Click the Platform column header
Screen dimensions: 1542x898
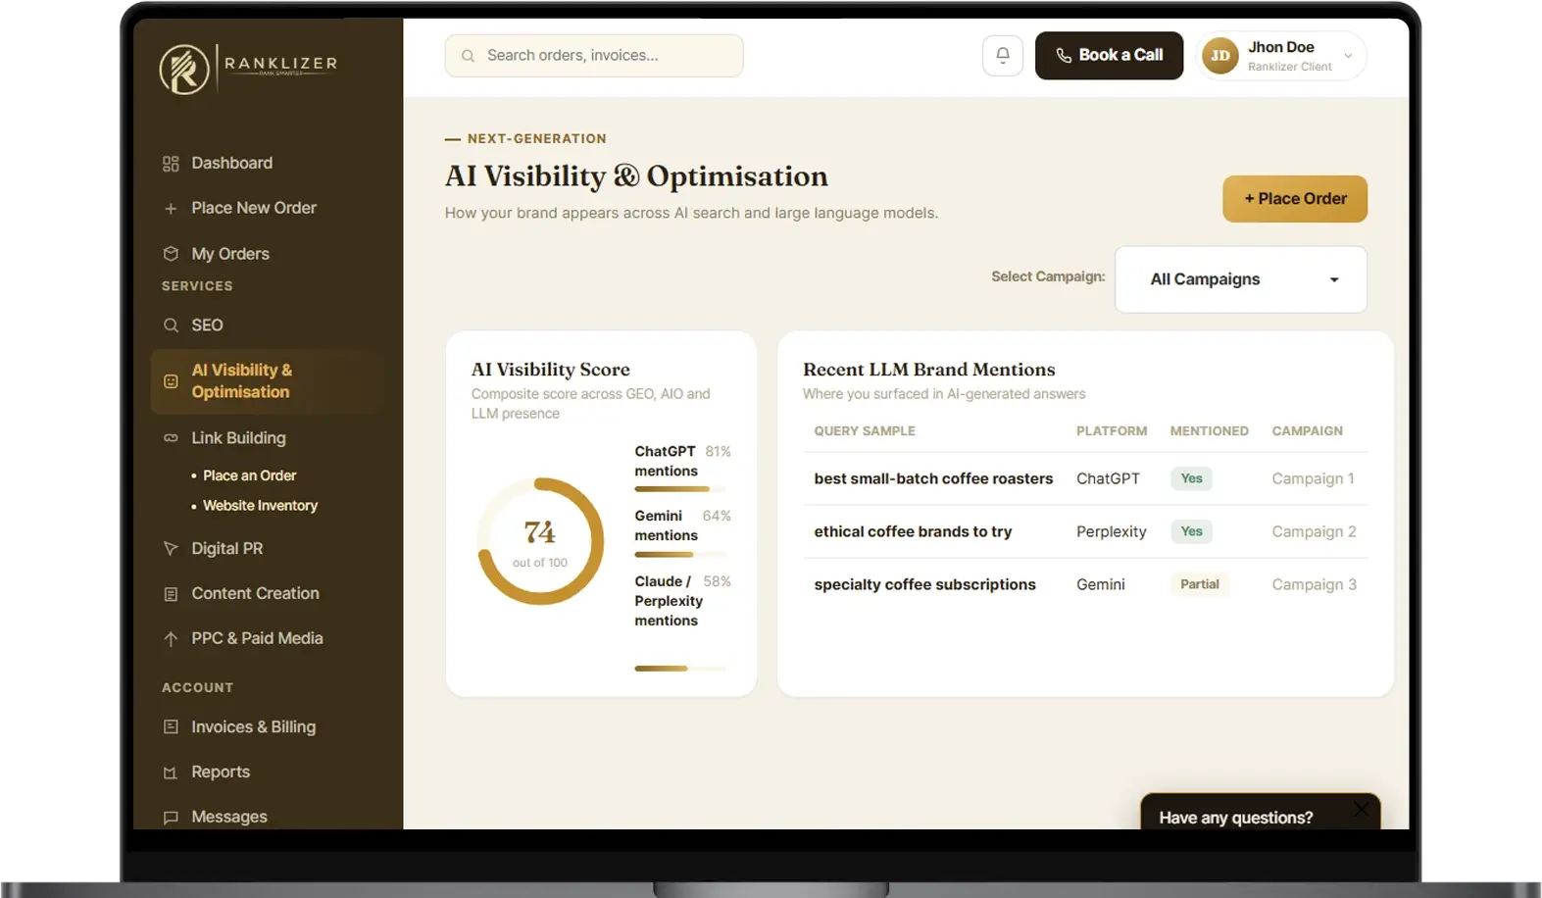(x=1112, y=431)
